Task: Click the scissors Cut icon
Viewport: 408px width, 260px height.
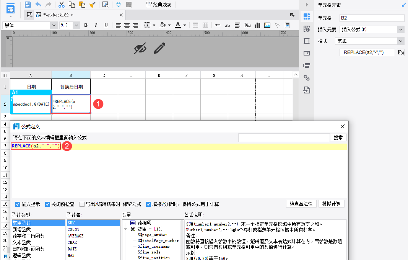Action: pyautogui.click(x=62, y=5)
